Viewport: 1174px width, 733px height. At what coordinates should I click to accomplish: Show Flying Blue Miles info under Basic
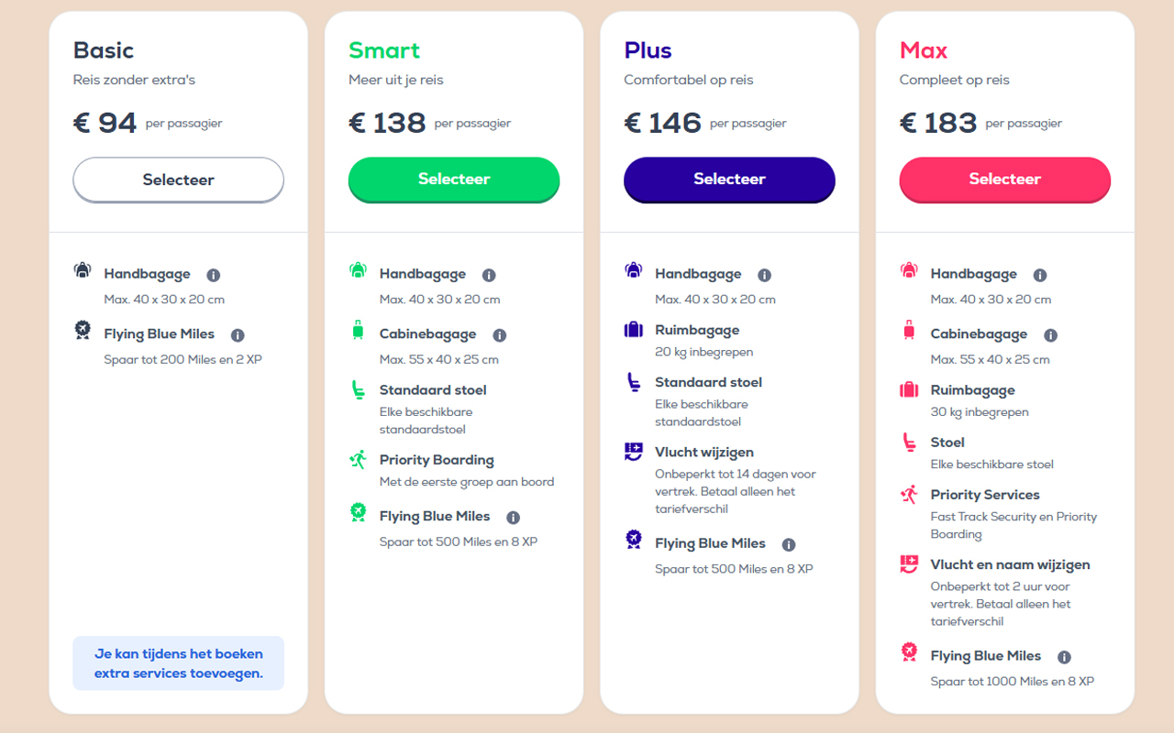238,335
